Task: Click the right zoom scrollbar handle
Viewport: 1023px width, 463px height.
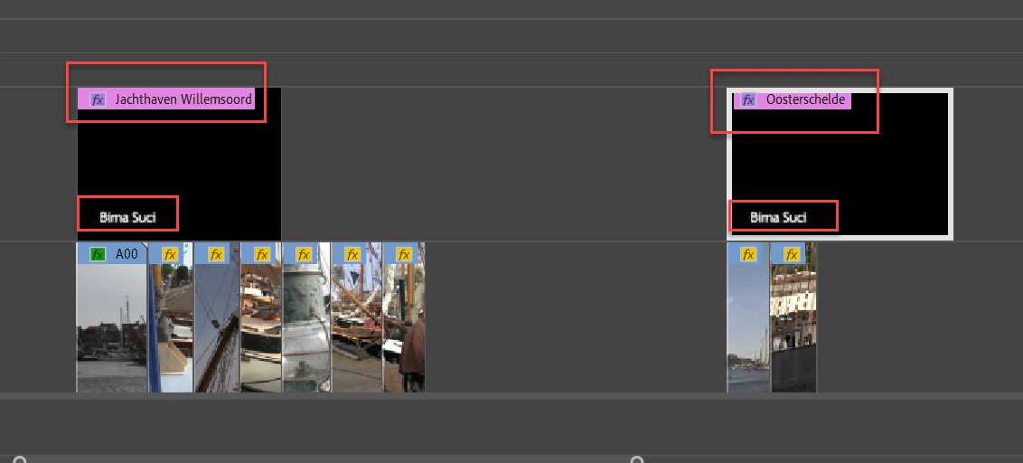Action: coord(637,459)
